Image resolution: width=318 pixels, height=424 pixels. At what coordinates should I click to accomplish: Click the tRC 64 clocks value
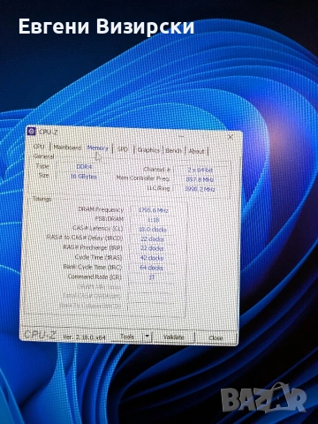click(151, 268)
